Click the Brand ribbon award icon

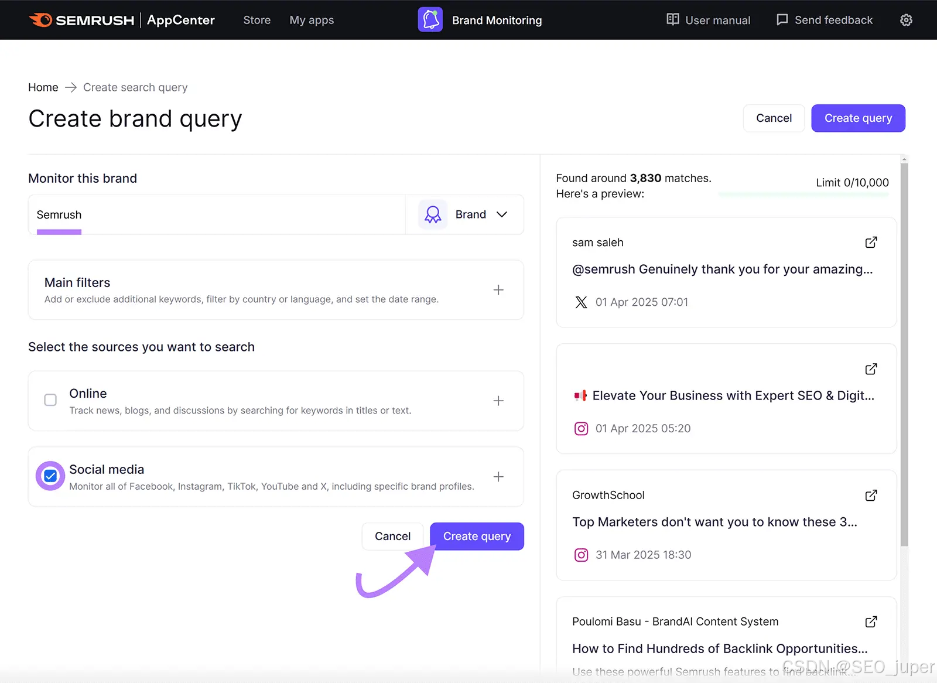[x=433, y=214]
